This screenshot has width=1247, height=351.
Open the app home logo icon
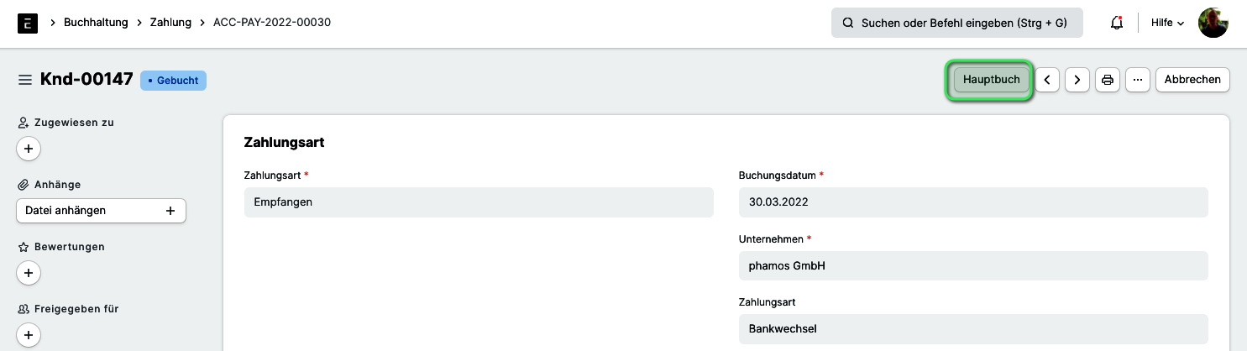(x=27, y=23)
